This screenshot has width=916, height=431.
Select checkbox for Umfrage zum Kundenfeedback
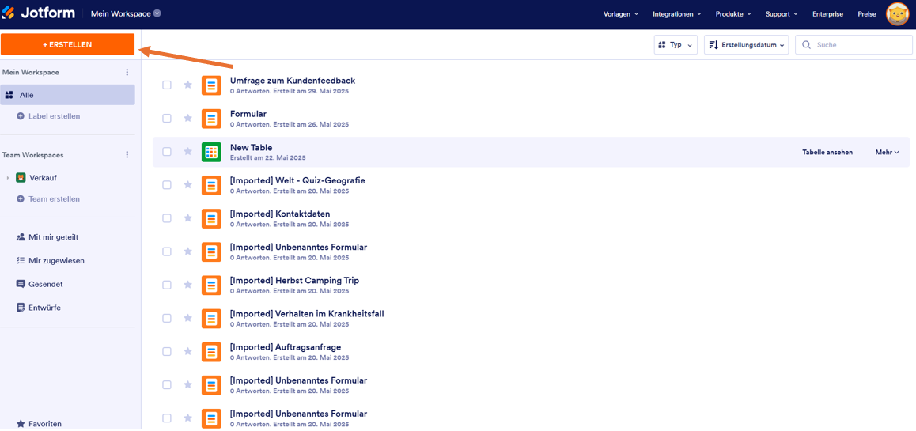(167, 85)
